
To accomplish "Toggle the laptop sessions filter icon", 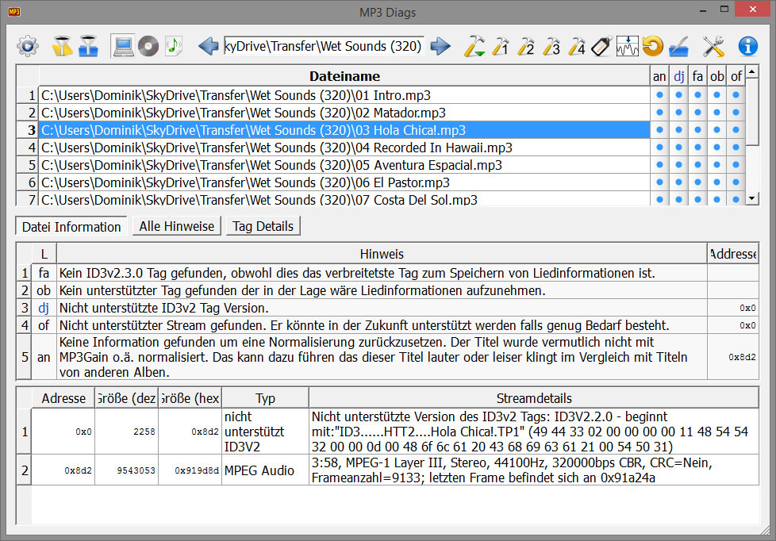I will coord(125,46).
